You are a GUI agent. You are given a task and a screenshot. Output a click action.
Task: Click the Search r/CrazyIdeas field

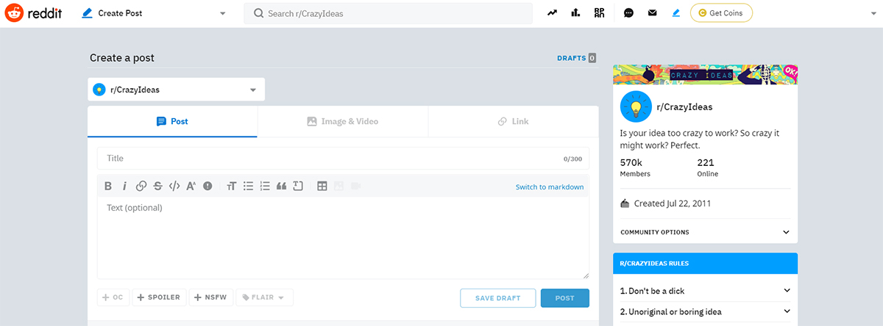coord(388,13)
